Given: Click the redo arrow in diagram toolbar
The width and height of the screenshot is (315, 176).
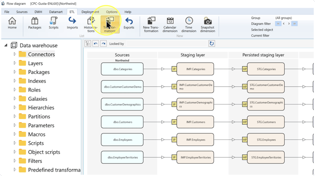Looking at the screenshot, I should (104, 43).
